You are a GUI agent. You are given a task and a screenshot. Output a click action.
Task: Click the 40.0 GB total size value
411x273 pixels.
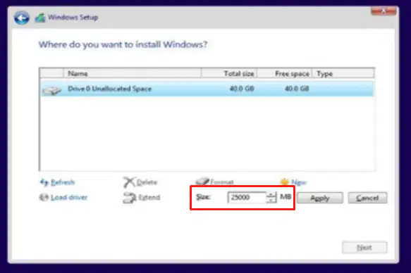pos(242,89)
